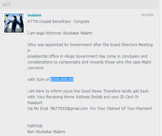This screenshot has width=162, height=136.
Task: Click the ATTN Unpaid Beneficiary Congrats line
Action: pyautogui.click(x=59, y=22)
